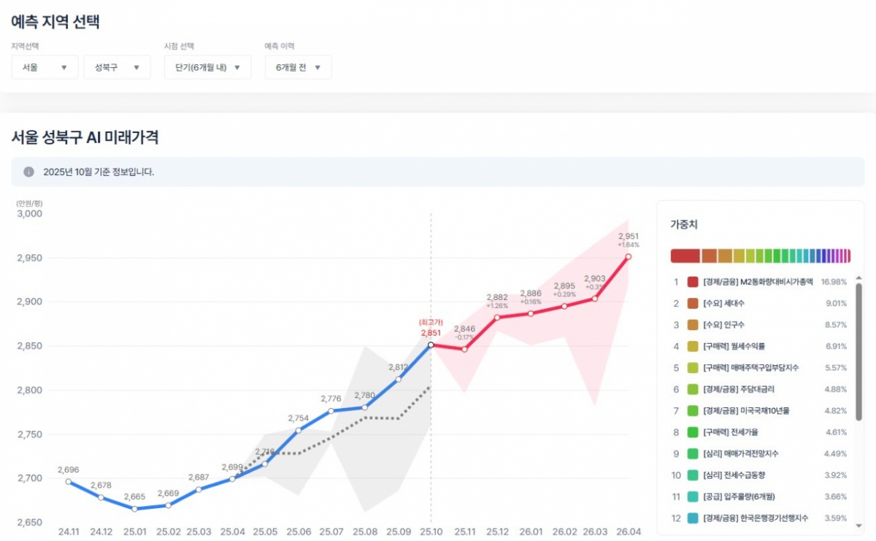Open the 단기(6개월 내) period selector
This screenshot has height=541, width=876.
coord(207,67)
